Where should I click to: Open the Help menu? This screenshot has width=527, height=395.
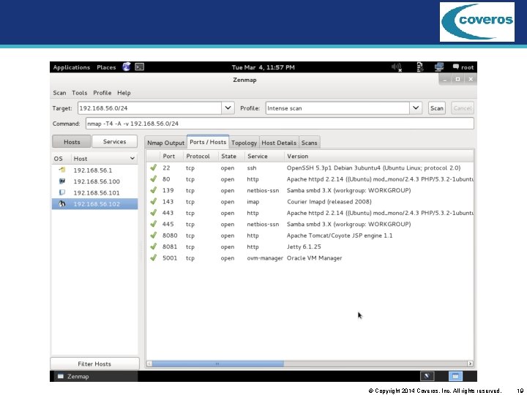pos(124,93)
